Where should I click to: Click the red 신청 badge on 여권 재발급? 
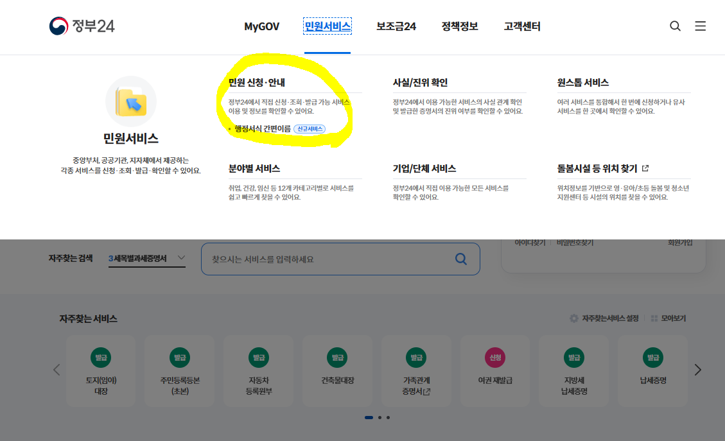(495, 358)
